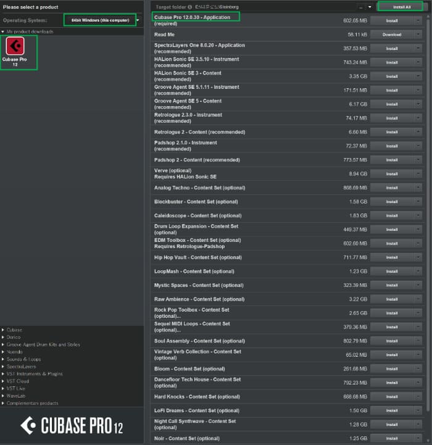
Task: Open dropdown arrow beside Bloom Install button
Action: 418,368
